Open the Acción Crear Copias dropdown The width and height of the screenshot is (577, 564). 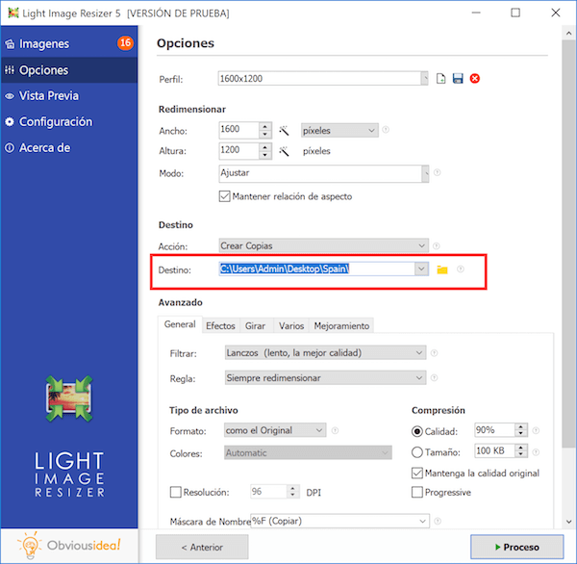(323, 245)
